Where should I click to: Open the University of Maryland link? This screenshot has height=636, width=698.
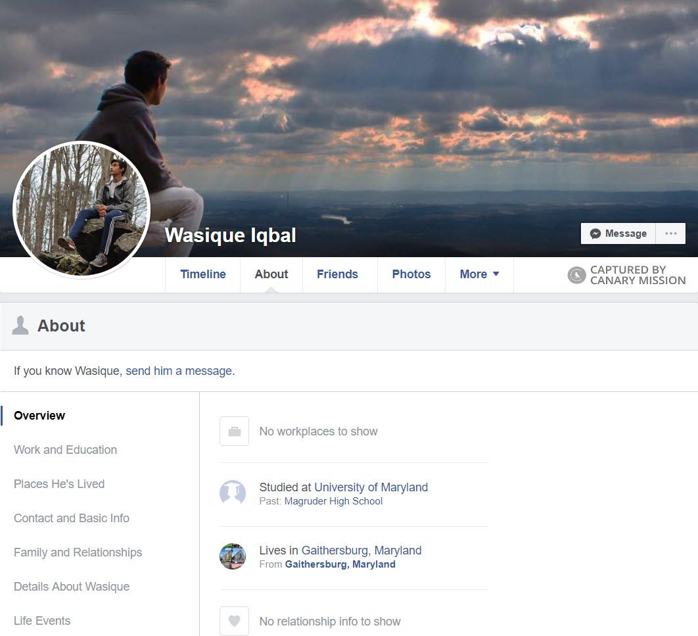[x=371, y=487]
